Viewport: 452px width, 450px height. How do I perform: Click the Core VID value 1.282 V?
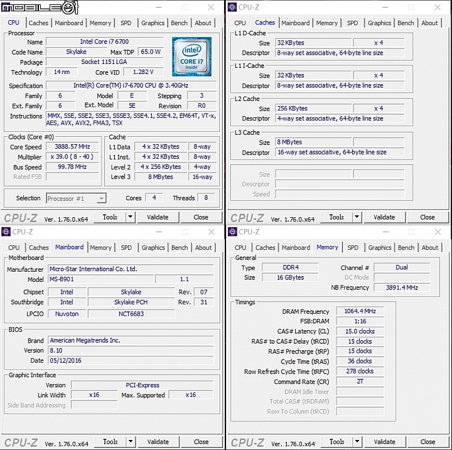click(x=143, y=72)
